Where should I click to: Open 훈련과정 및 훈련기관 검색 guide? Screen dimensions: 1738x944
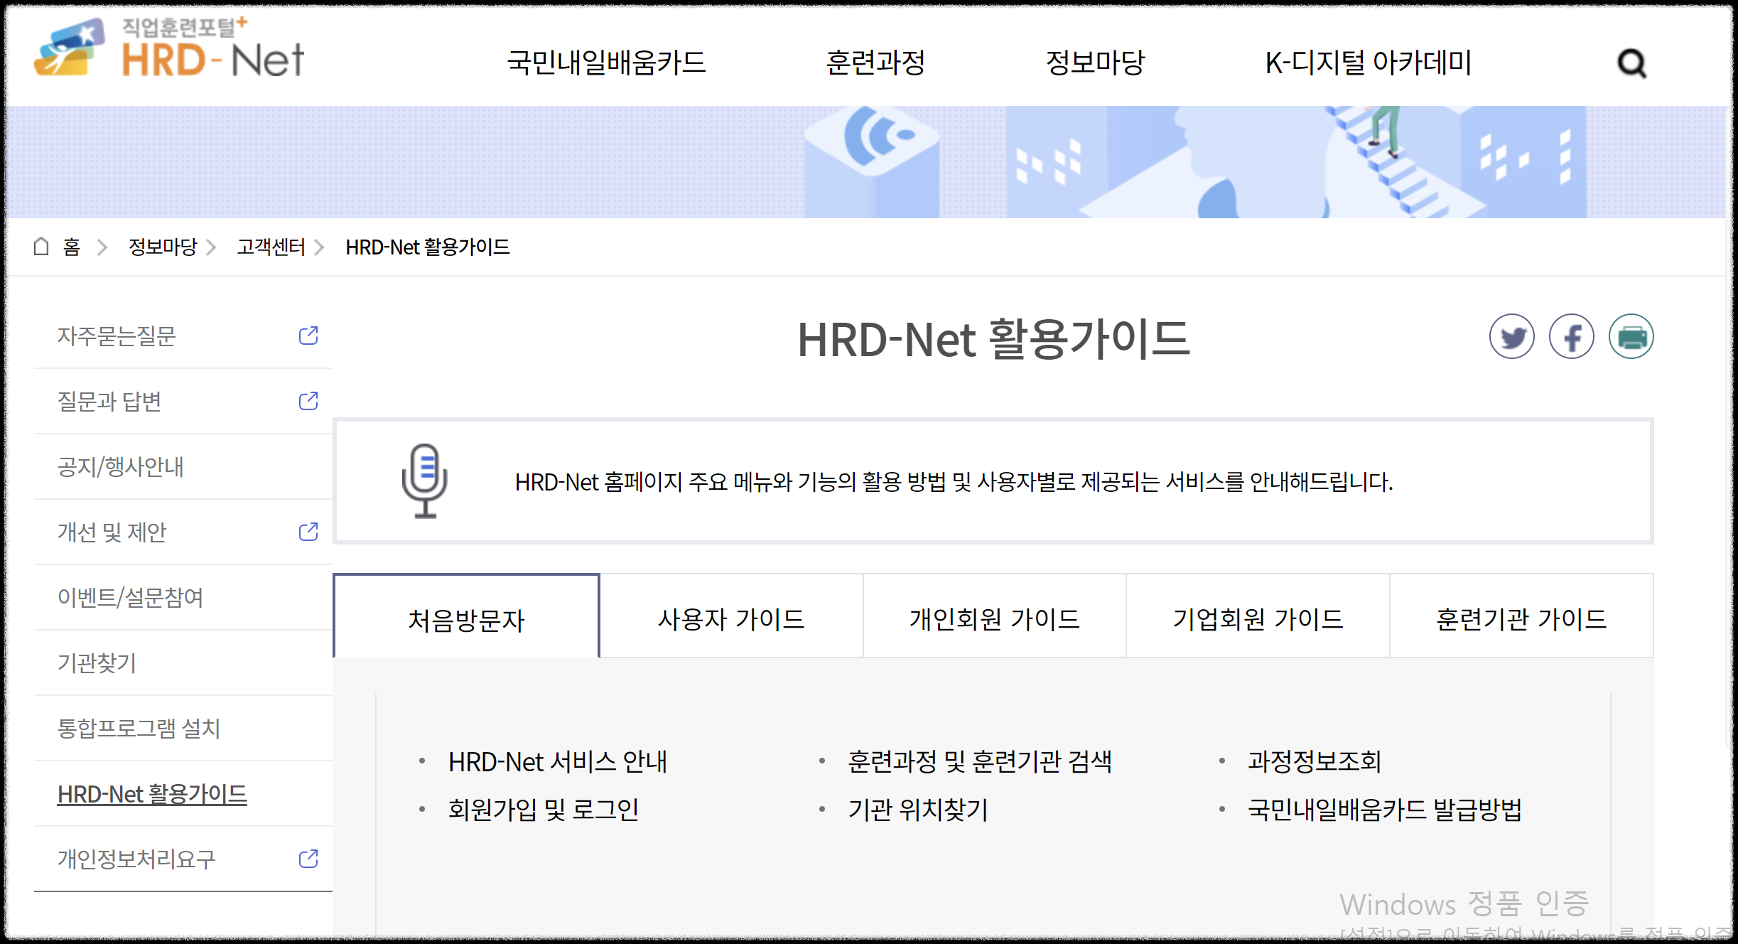[980, 761]
